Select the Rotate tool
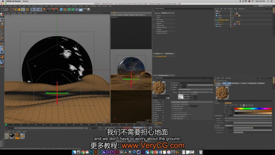Image resolution: width=275 pixels, height=155 pixels. 23,9
